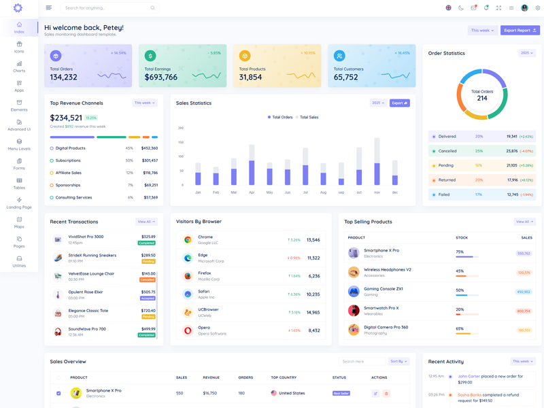Open the Order Statistics 2025 dropdown
The image size is (544, 408).
coord(526,52)
